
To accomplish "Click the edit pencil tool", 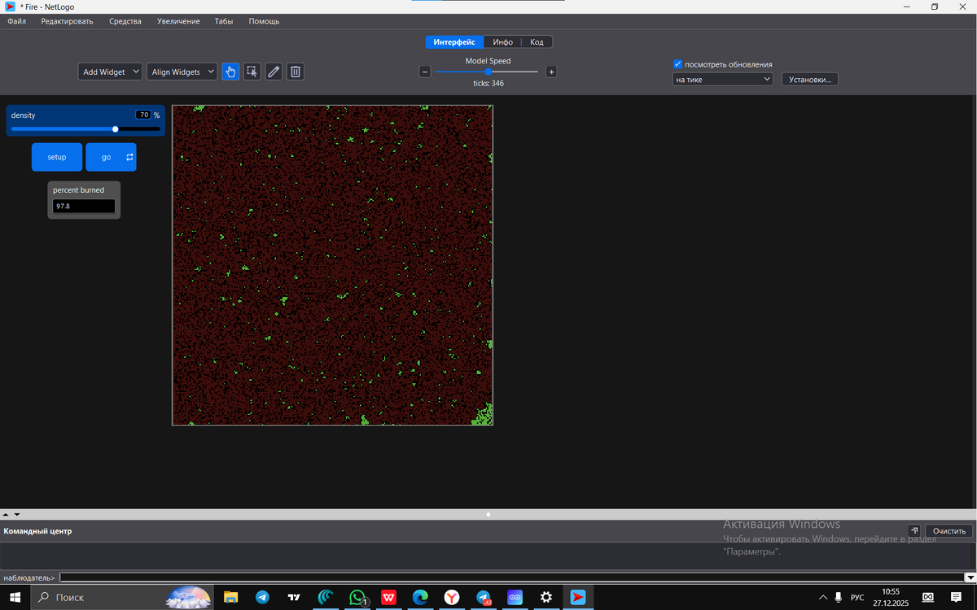I will 274,72.
